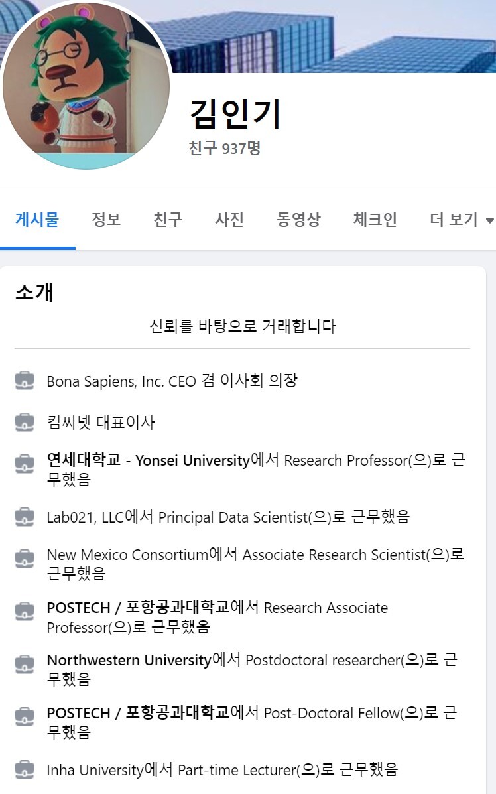This screenshot has height=794, width=496.
Task: Switch to the 정보 tab
Action: pyautogui.click(x=106, y=220)
